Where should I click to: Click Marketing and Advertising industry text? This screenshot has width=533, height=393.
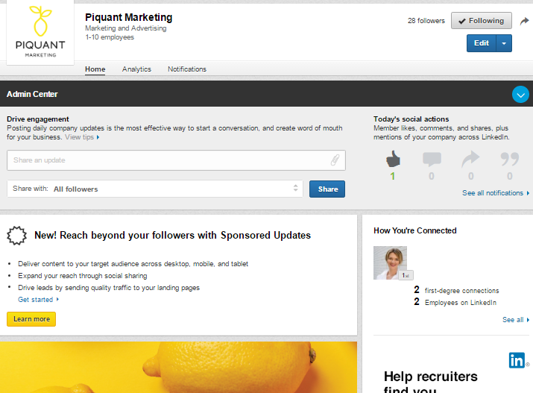click(x=126, y=28)
